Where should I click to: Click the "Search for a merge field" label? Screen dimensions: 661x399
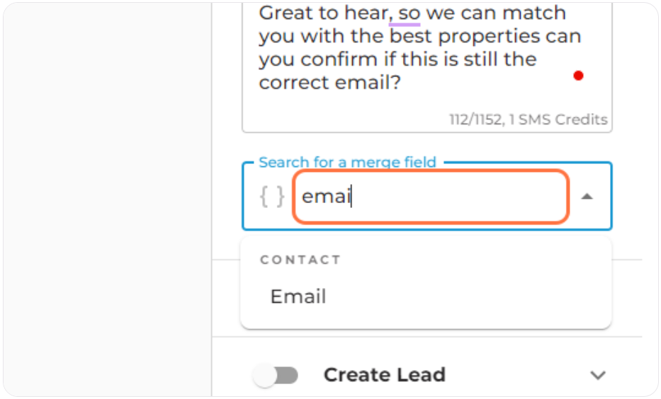347,162
